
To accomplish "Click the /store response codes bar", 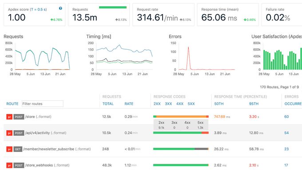I will 181,116.
